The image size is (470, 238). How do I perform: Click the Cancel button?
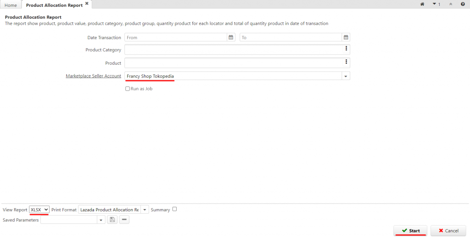(x=448, y=231)
